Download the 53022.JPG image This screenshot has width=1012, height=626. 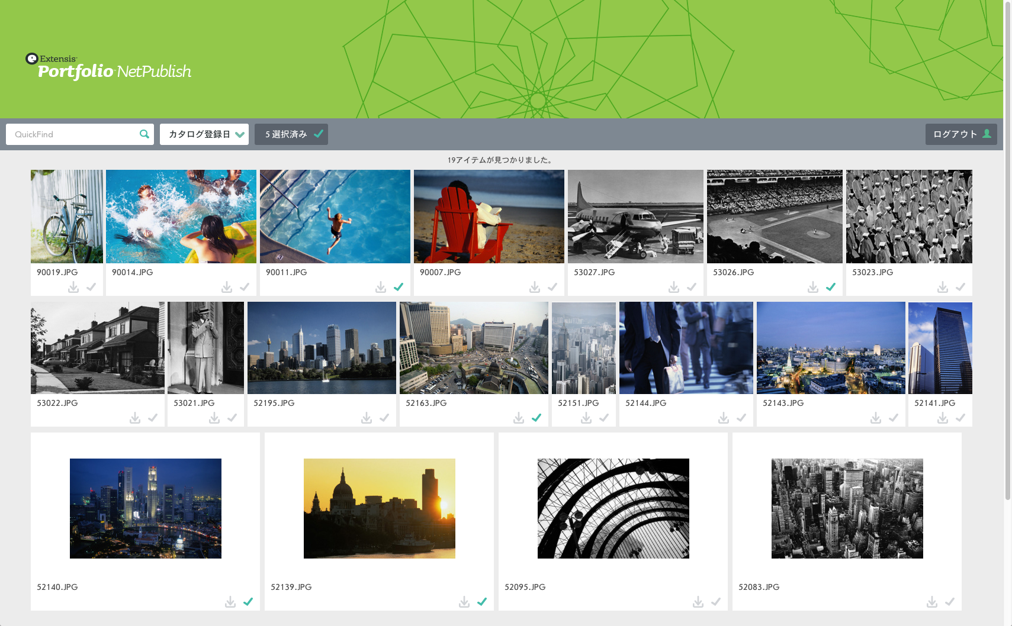pos(135,418)
